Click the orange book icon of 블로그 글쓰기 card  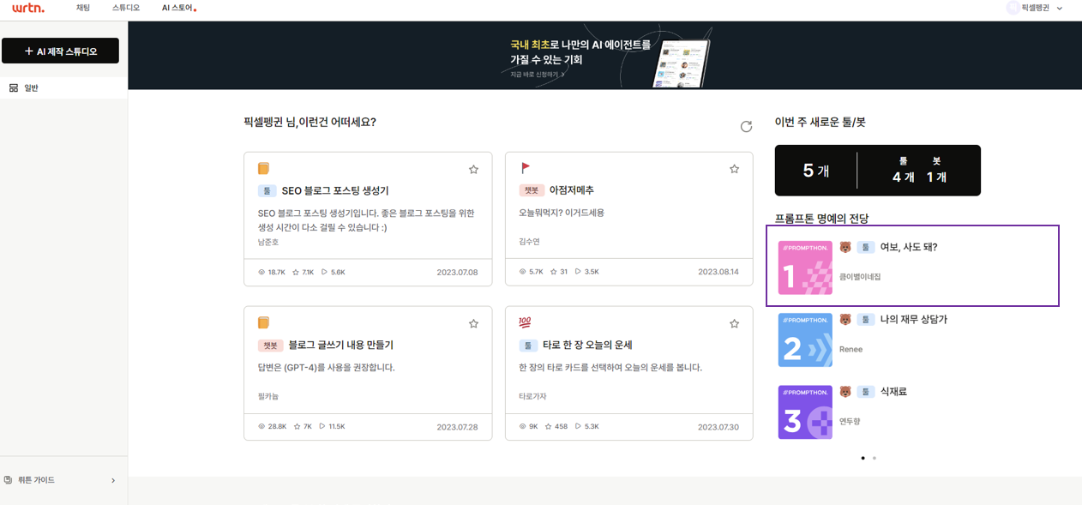coord(263,322)
